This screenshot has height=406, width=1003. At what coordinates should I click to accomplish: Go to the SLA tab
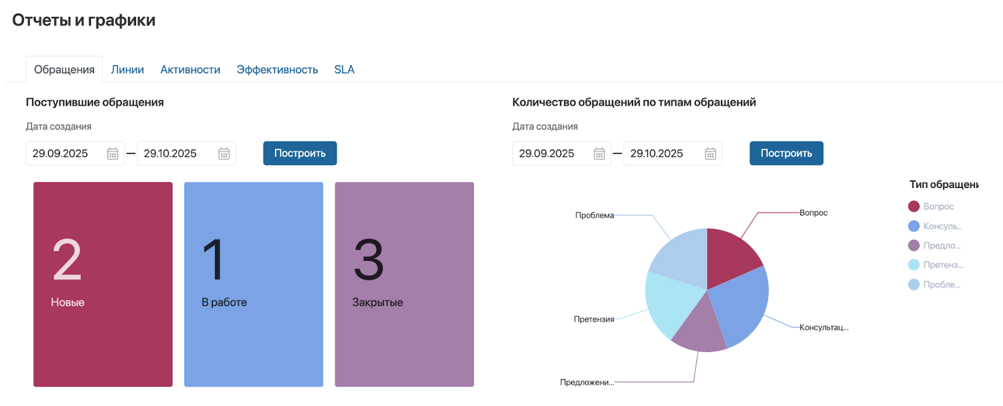pyautogui.click(x=344, y=70)
